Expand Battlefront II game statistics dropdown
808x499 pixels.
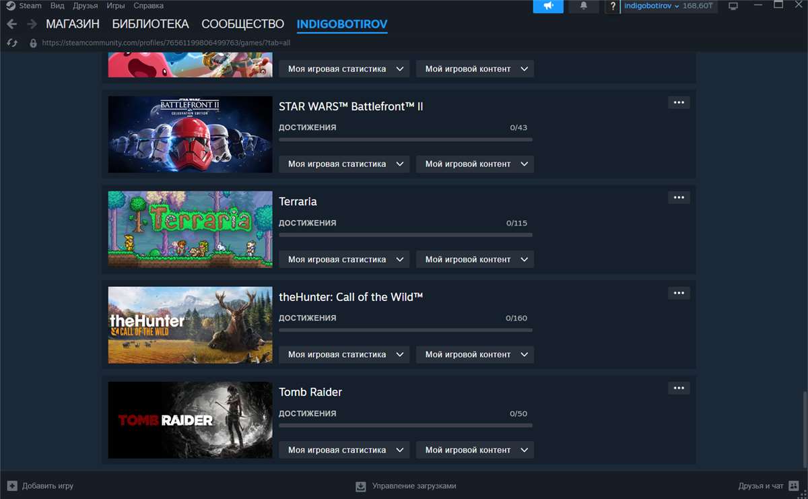(x=344, y=164)
